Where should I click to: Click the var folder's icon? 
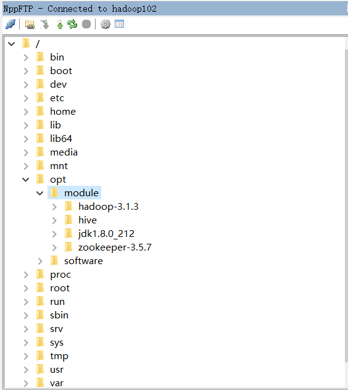(40, 383)
